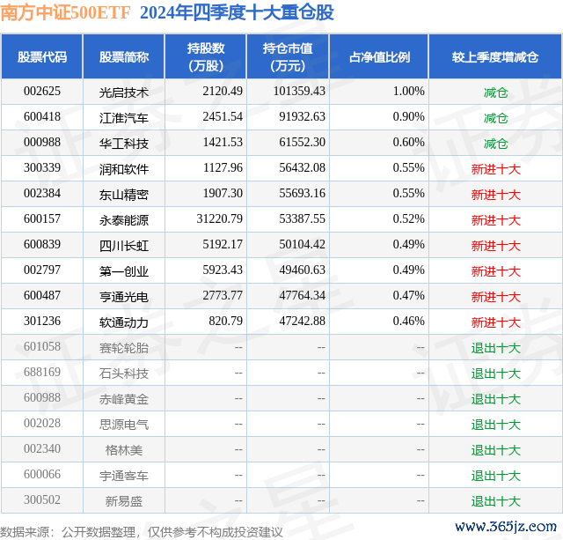Select stock name 软通动力
563x540 pixels.
pos(124,322)
